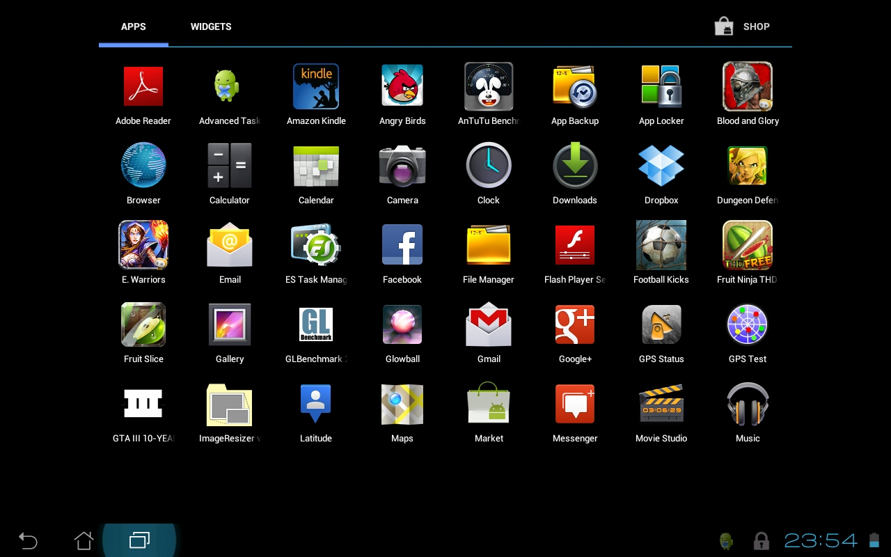
Task: Open the Maps app
Action: pyautogui.click(x=402, y=404)
